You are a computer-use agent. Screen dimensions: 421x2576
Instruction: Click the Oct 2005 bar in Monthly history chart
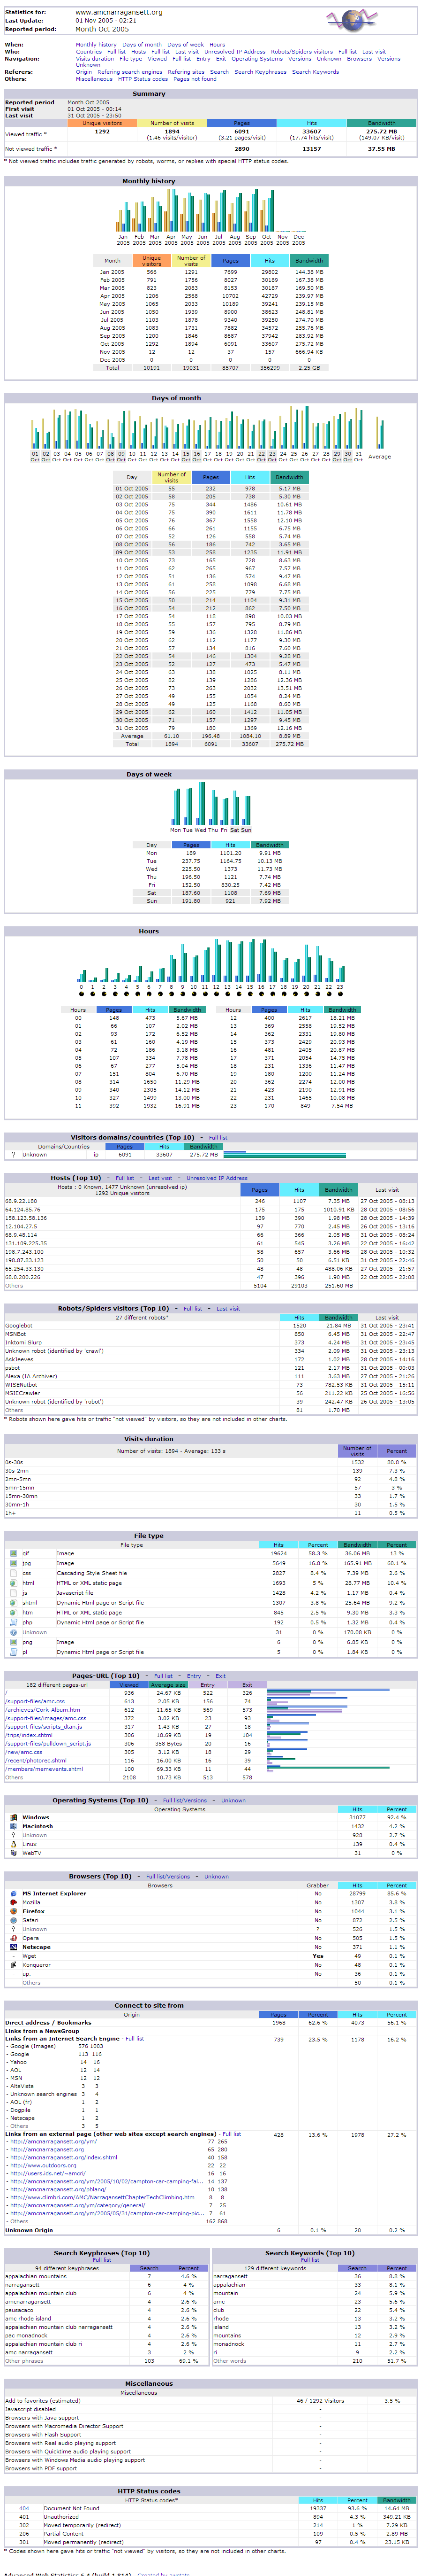(x=267, y=216)
